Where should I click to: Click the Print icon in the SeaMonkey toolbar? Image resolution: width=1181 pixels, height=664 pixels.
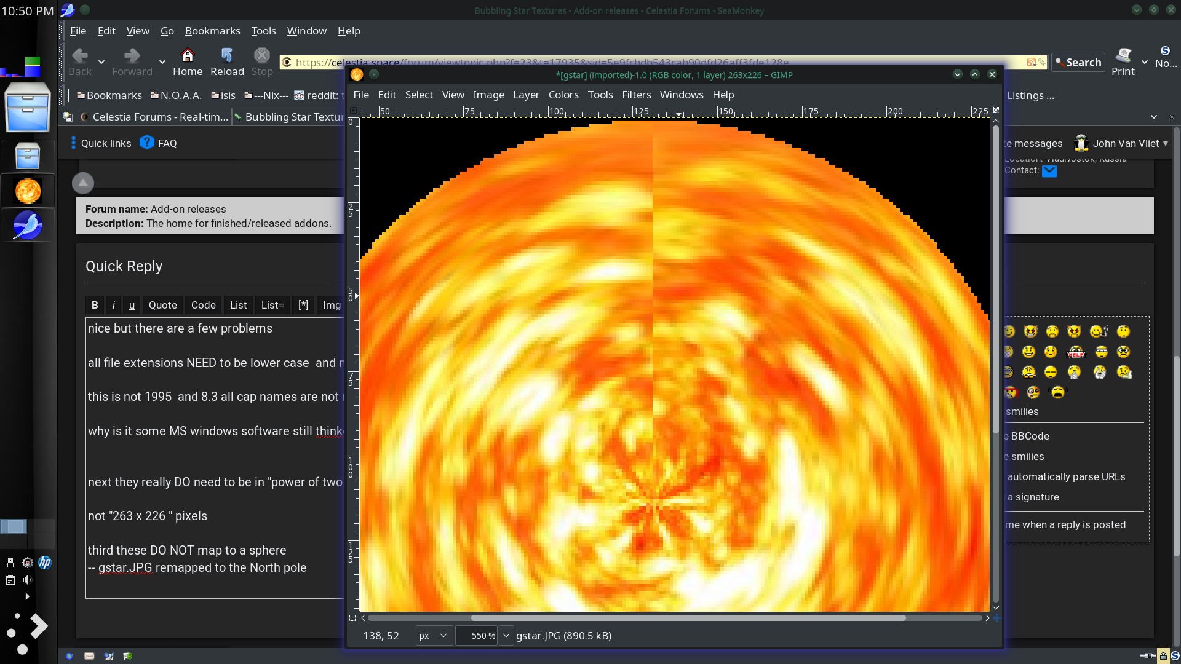pos(1123,56)
